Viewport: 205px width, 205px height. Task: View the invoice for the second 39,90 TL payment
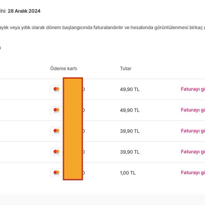(x=193, y=152)
